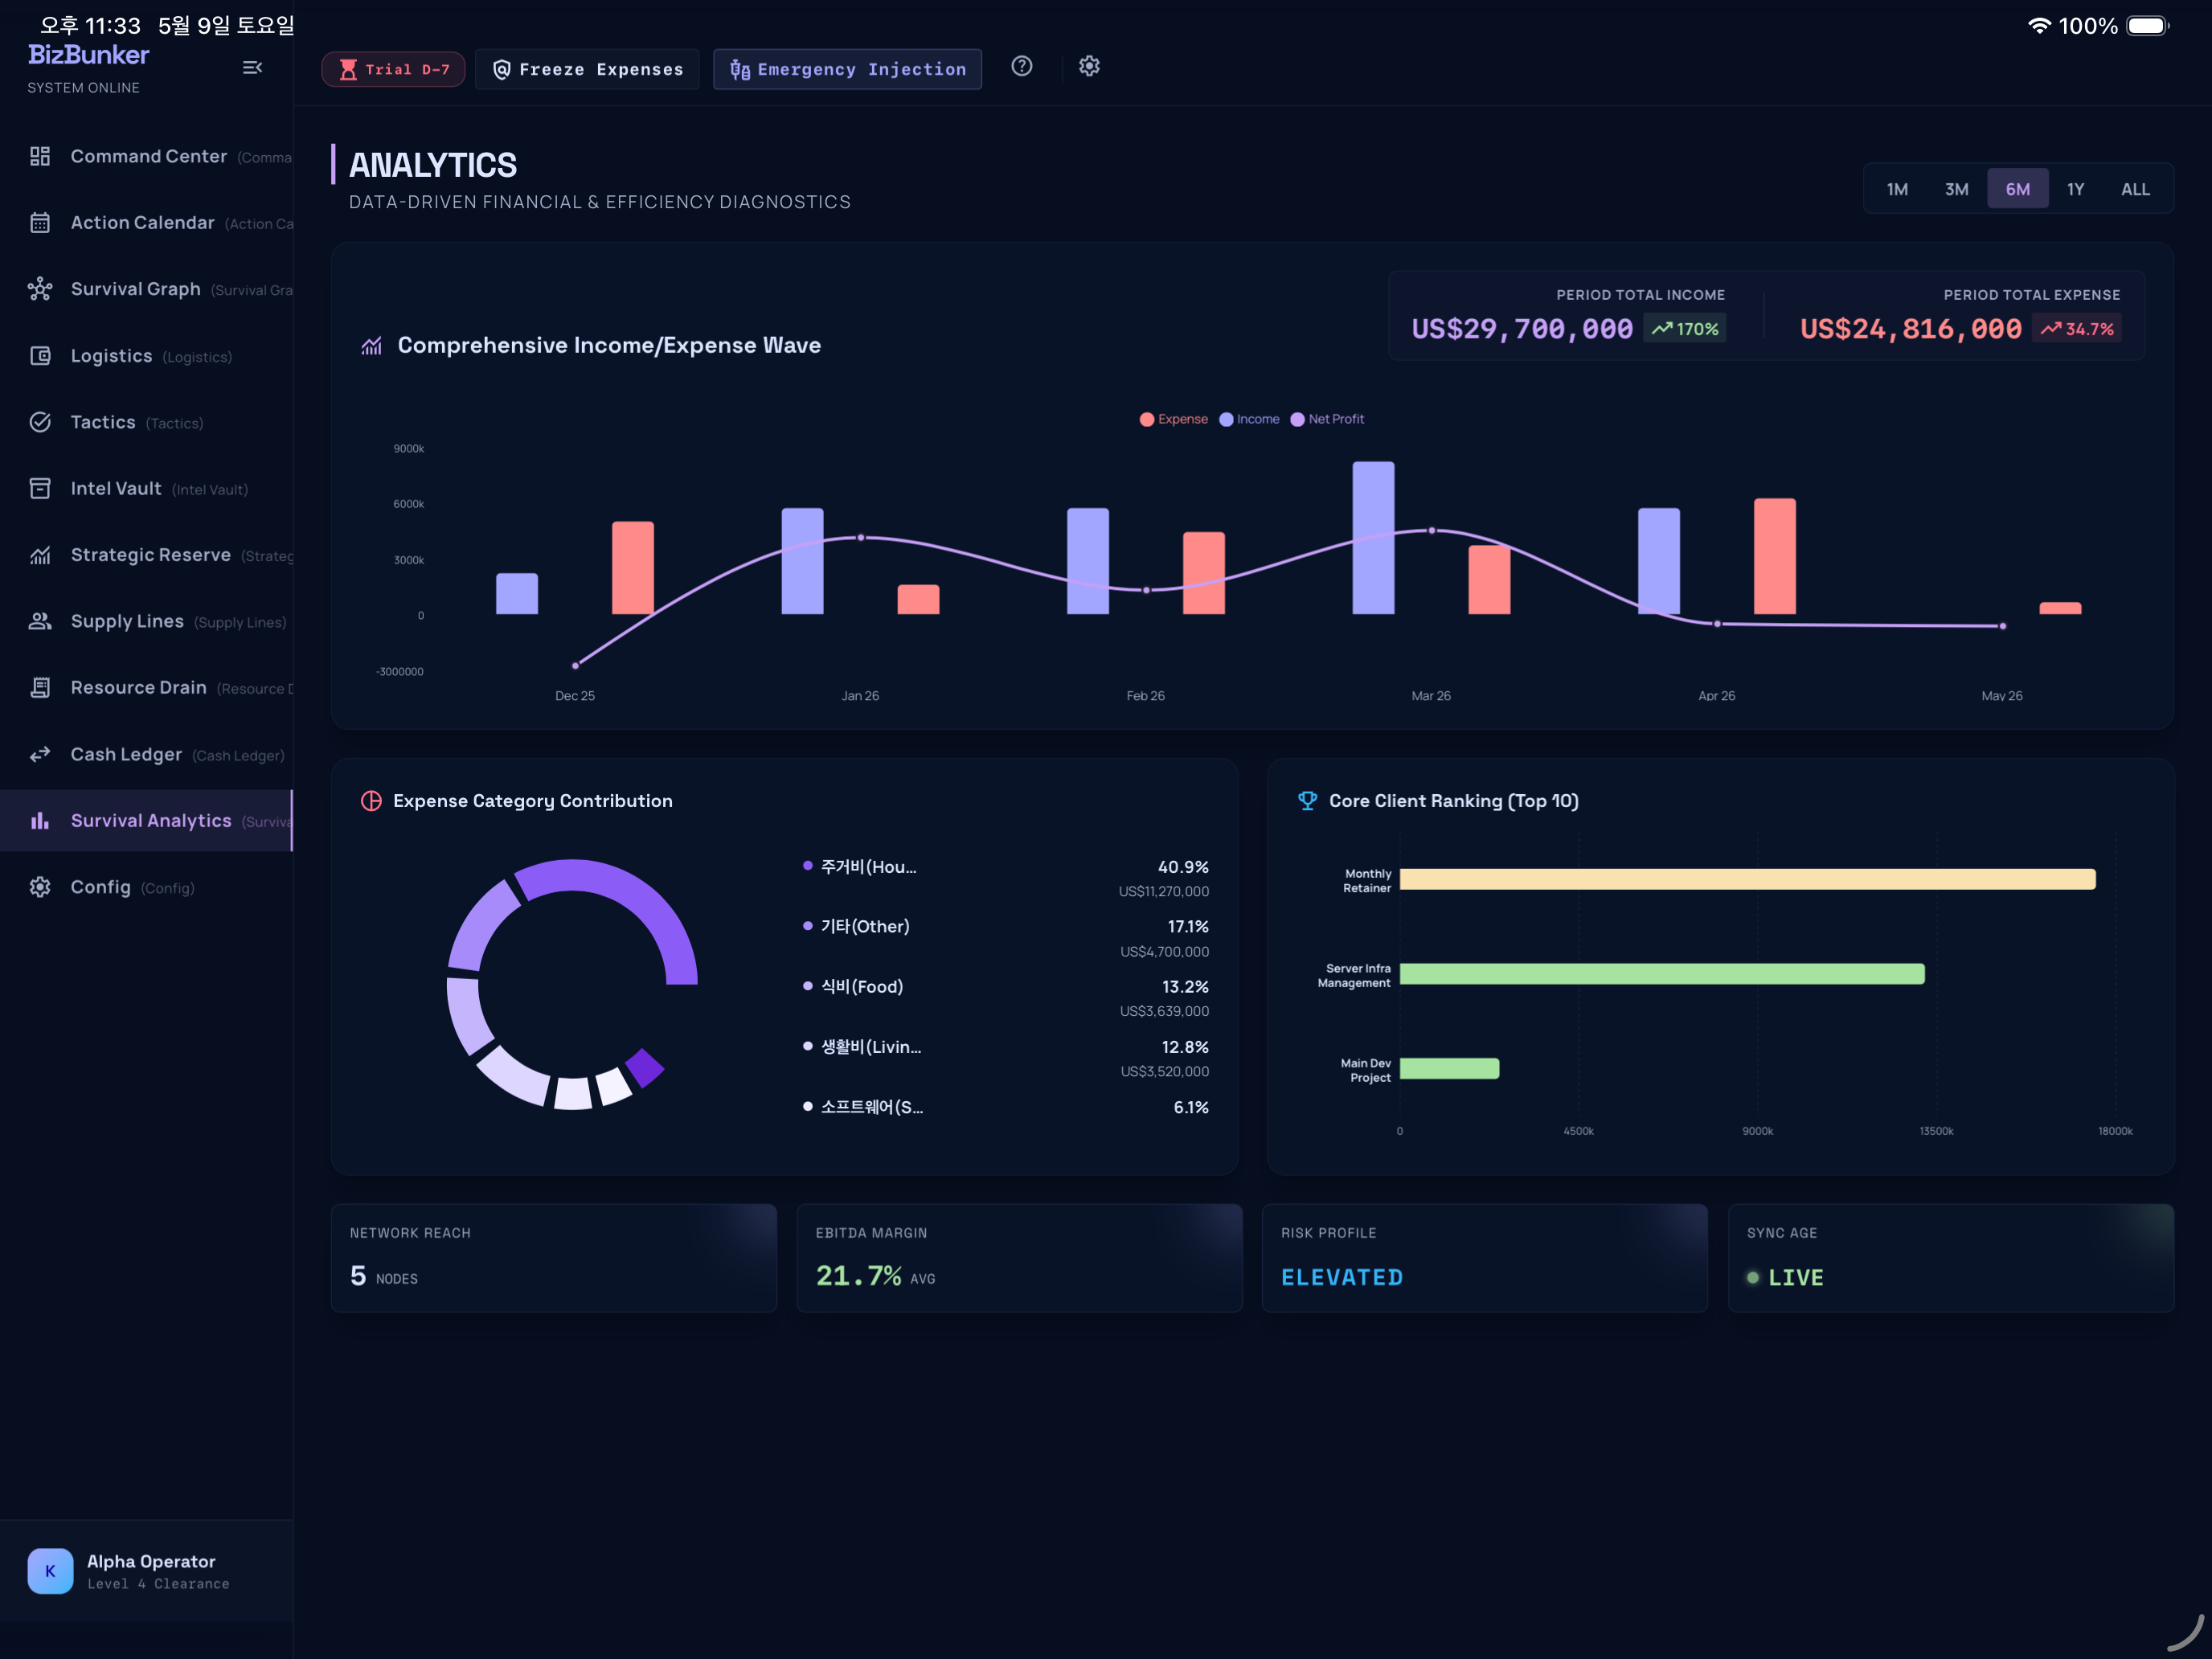Click the hourglass icon in Trial badge
Image resolution: width=2212 pixels, height=1659 pixels.
348,69
